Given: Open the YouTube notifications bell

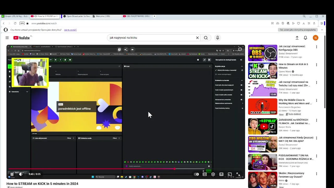Looking at the screenshot, I should 305,38.
